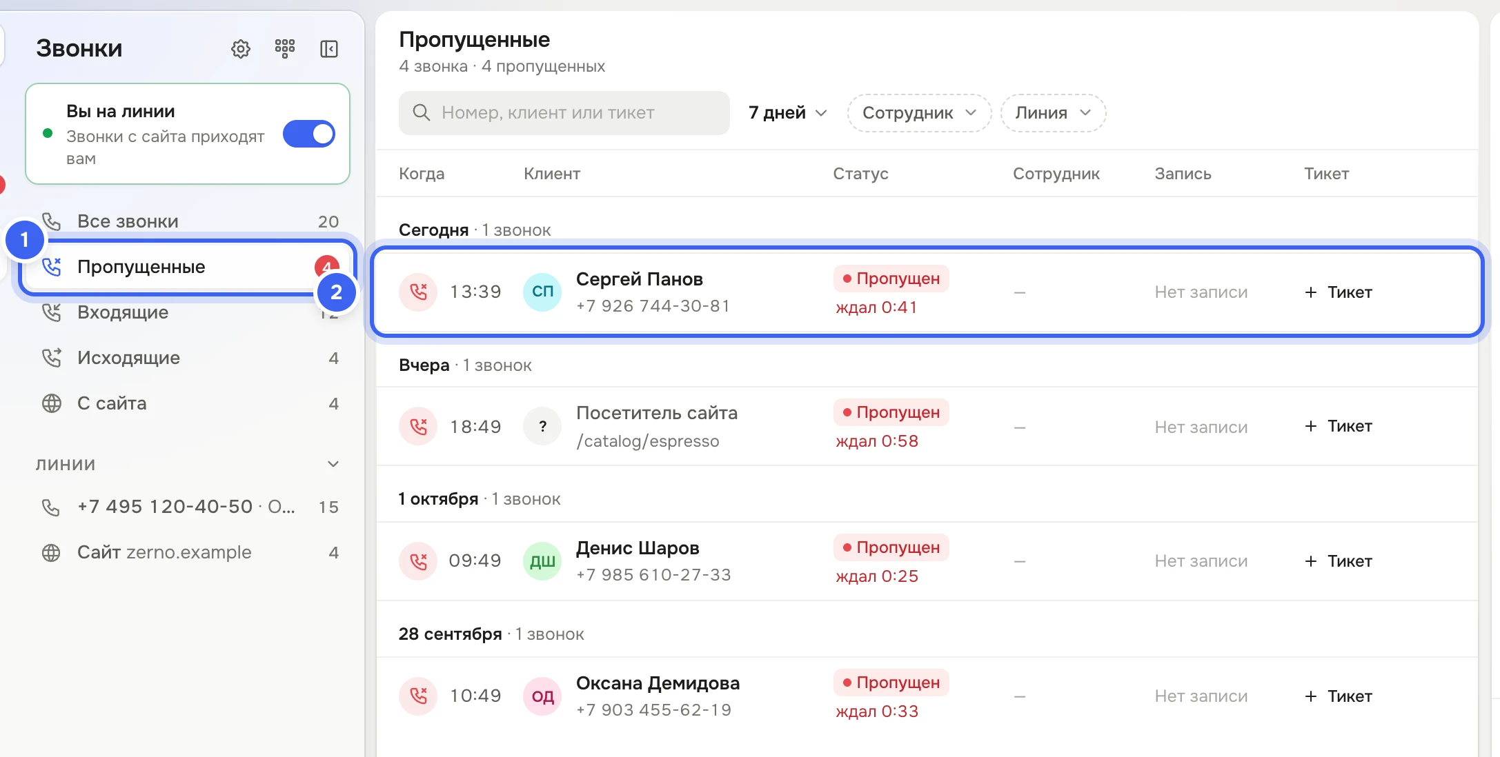The image size is (1500, 757).
Task: Click missed-call icon at 18:49 row
Action: (x=418, y=426)
